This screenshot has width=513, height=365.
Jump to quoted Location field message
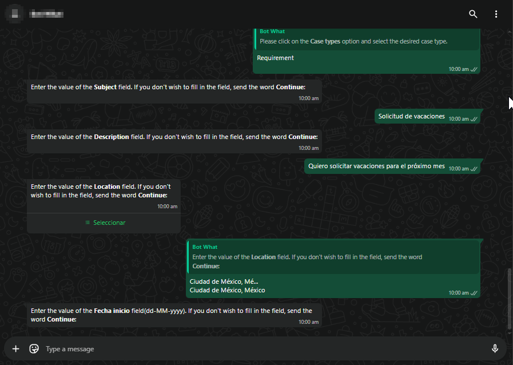click(333, 257)
